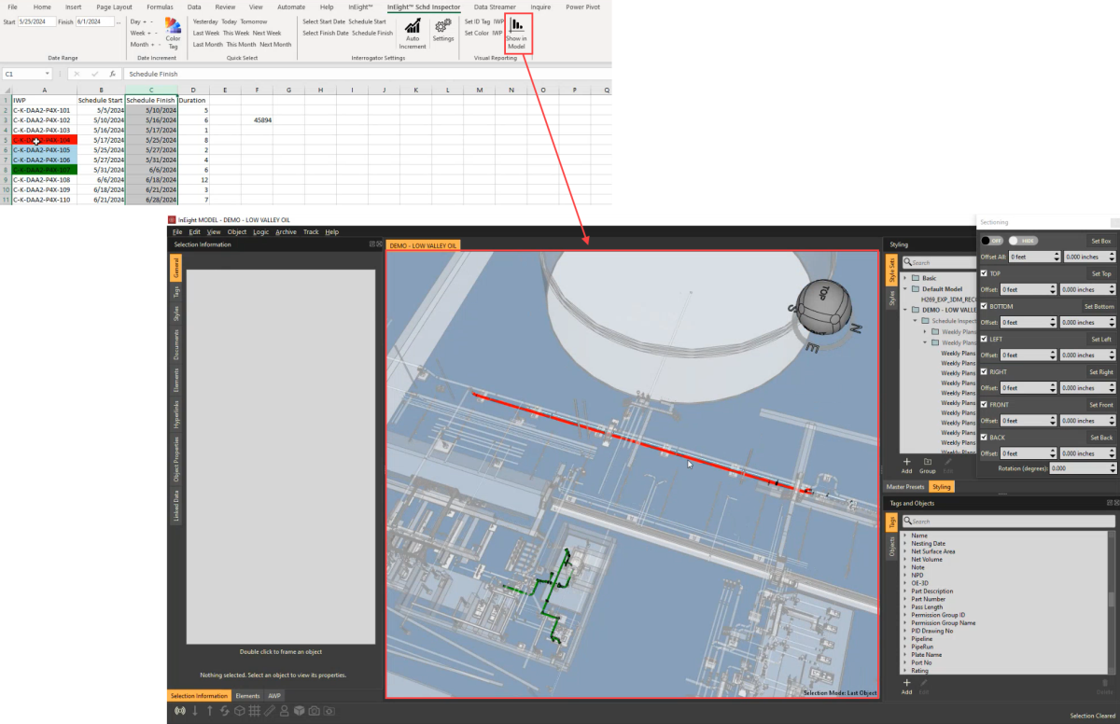Open the Auto Increment tool
Screen dimensions: 1120x724
click(x=413, y=27)
